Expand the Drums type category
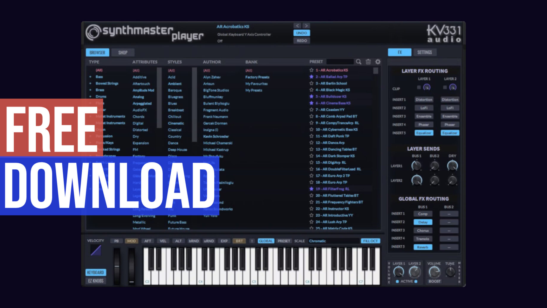 coord(91,96)
